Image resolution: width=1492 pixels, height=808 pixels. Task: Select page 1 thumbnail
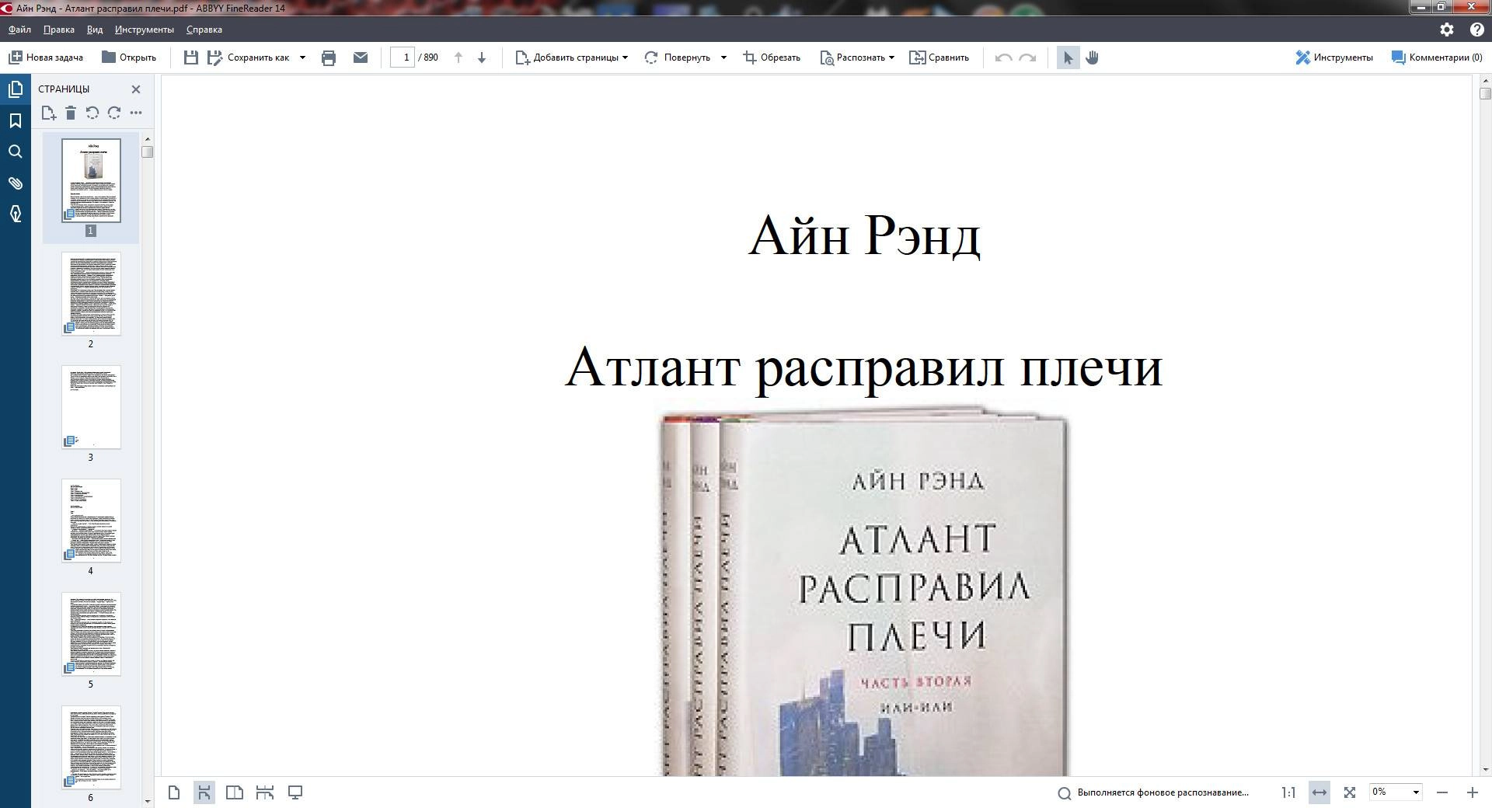click(91, 180)
